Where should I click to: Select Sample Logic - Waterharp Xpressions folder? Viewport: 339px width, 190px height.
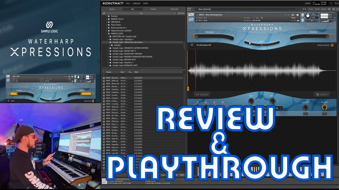click(x=128, y=42)
